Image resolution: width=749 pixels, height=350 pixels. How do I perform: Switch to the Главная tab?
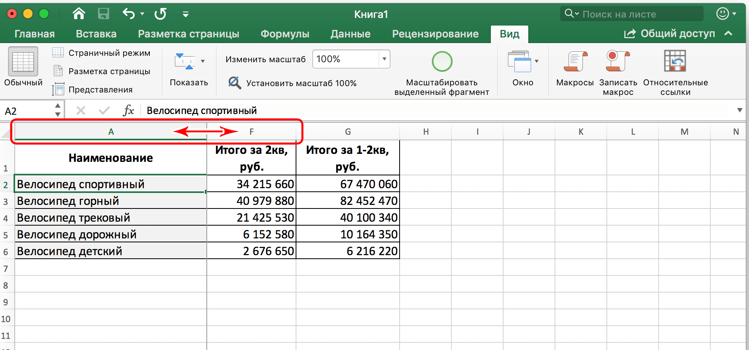35,34
